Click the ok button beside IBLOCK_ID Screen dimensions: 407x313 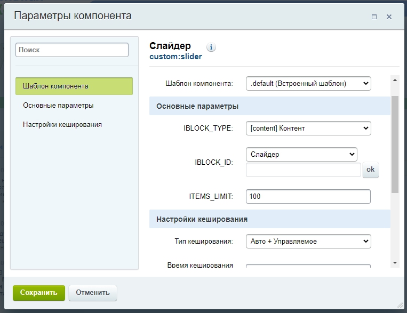[370, 170]
